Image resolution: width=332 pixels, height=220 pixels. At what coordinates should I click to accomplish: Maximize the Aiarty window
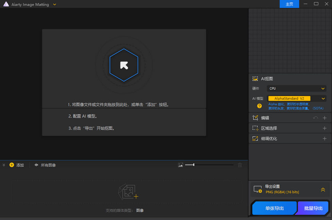coord(316,4)
